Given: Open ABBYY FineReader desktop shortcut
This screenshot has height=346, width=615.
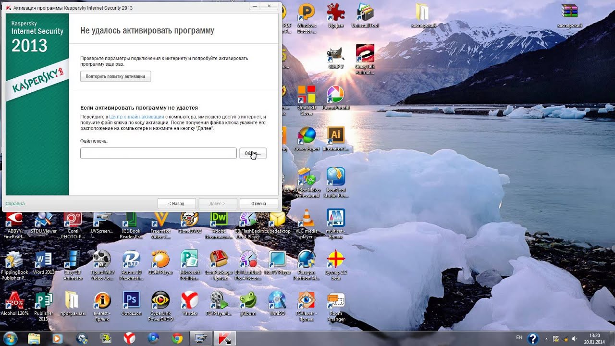Looking at the screenshot, I should pos(14,226).
